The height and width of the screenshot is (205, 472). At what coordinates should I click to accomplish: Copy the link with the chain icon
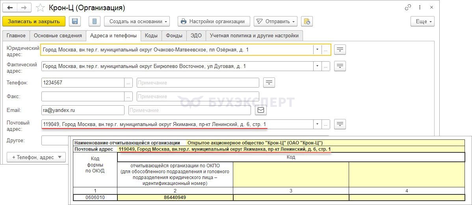(408, 7)
